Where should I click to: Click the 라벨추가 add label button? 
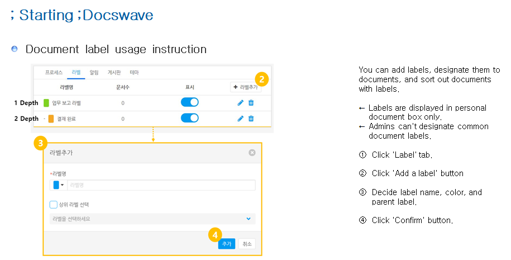246,87
